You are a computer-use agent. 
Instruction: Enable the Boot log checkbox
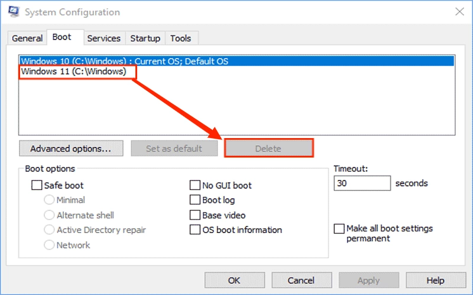(x=195, y=200)
